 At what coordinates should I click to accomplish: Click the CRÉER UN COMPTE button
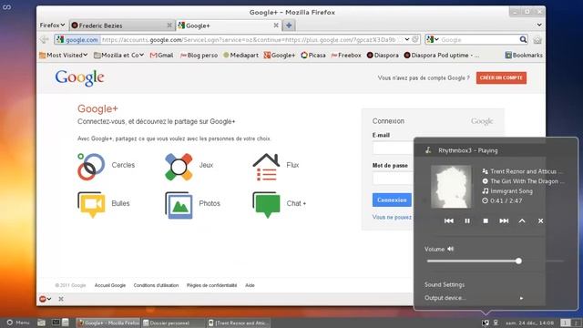click(x=501, y=77)
